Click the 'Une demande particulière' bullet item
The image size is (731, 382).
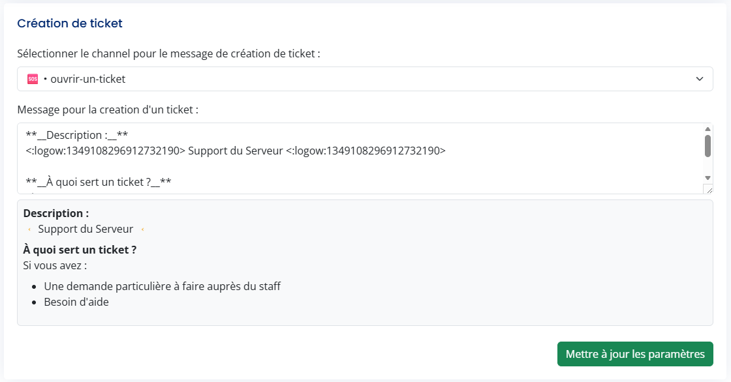(x=162, y=286)
